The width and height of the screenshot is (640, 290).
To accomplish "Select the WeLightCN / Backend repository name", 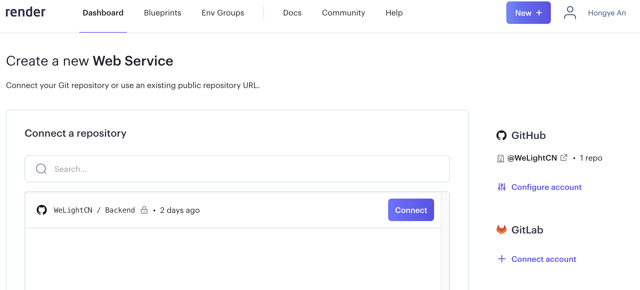I will click(x=94, y=210).
